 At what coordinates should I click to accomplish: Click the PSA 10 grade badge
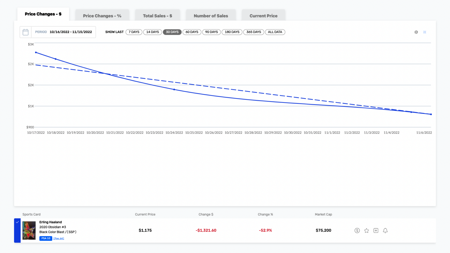pos(46,238)
